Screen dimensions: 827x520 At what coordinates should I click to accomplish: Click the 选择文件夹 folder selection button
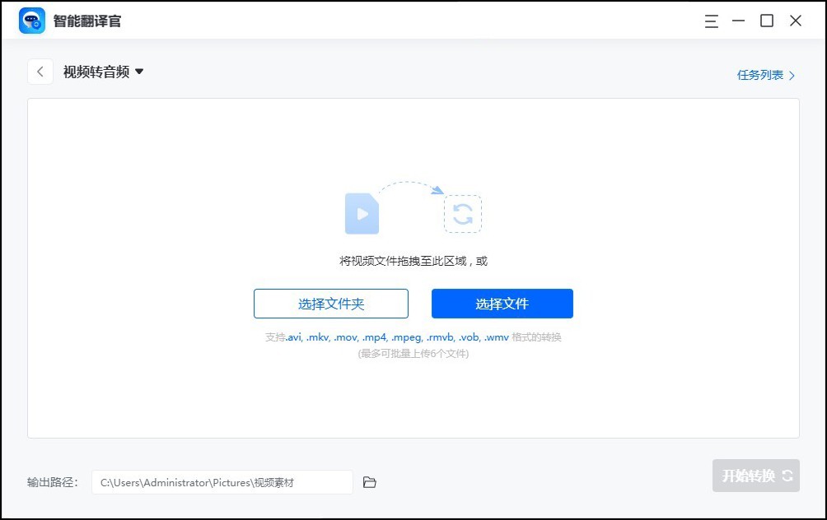(331, 304)
